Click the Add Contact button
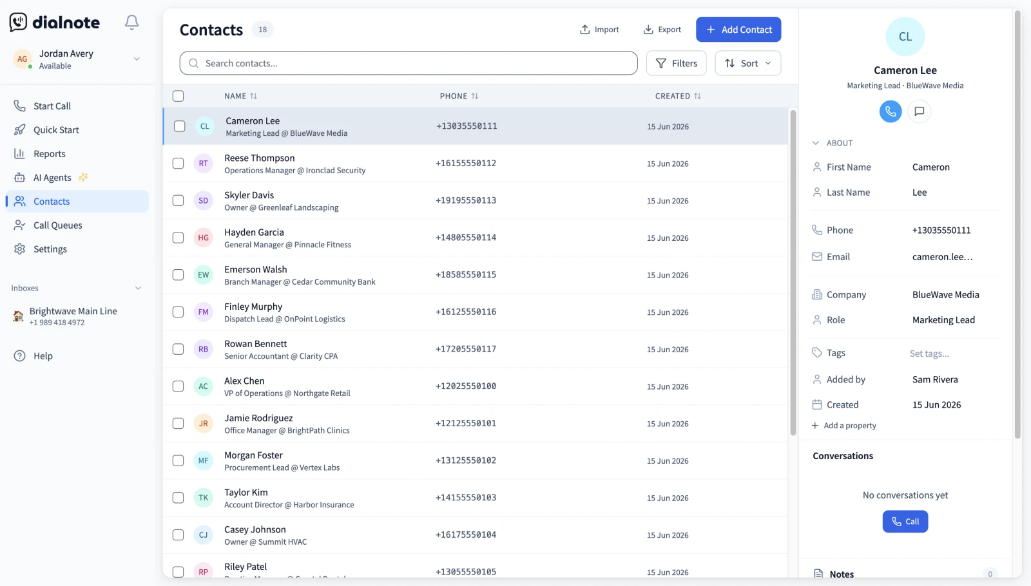Image resolution: width=1031 pixels, height=586 pixels. pyautogui.click(x=738, y=29)
